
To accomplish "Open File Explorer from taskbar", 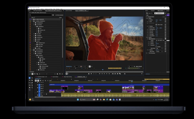I will tap(104, 100).
